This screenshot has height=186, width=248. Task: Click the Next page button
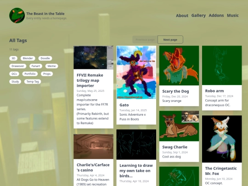pyautogui.click(x=170, y=39)
